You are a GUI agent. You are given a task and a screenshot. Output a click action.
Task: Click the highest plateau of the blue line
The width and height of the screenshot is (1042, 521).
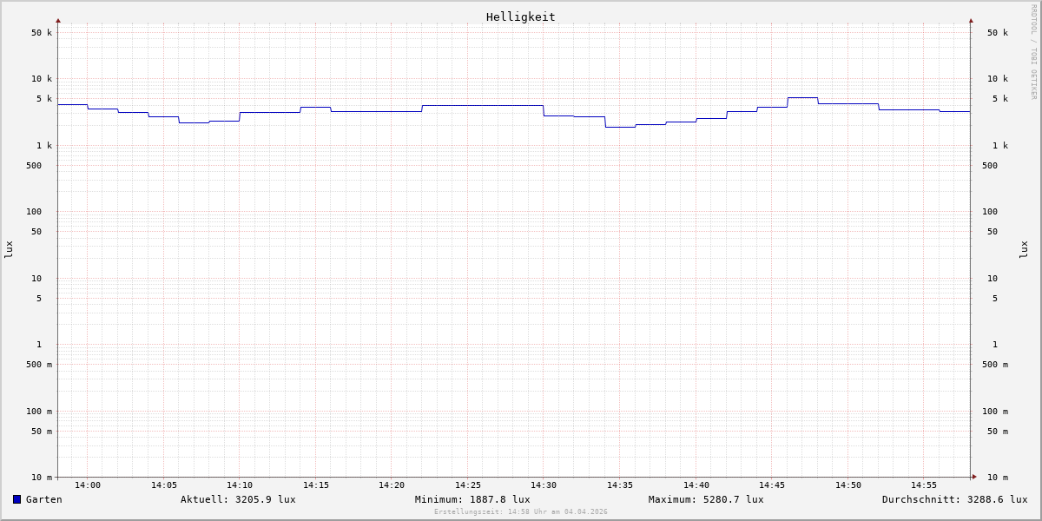802,98
